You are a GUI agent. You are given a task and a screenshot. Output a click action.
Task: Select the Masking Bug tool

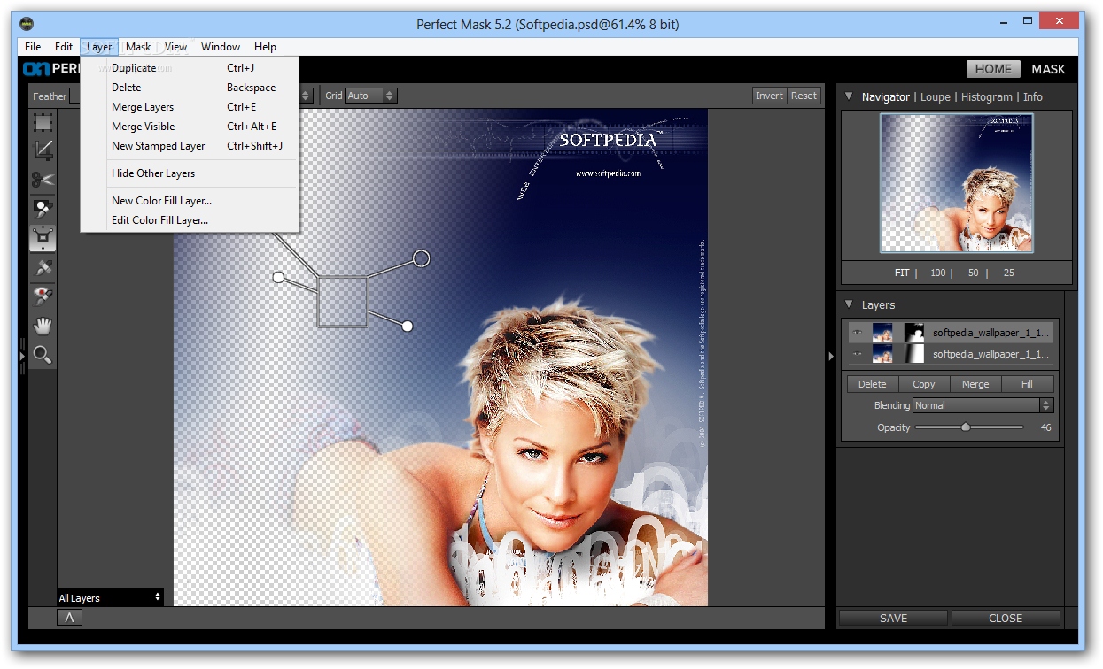point(43,237)
